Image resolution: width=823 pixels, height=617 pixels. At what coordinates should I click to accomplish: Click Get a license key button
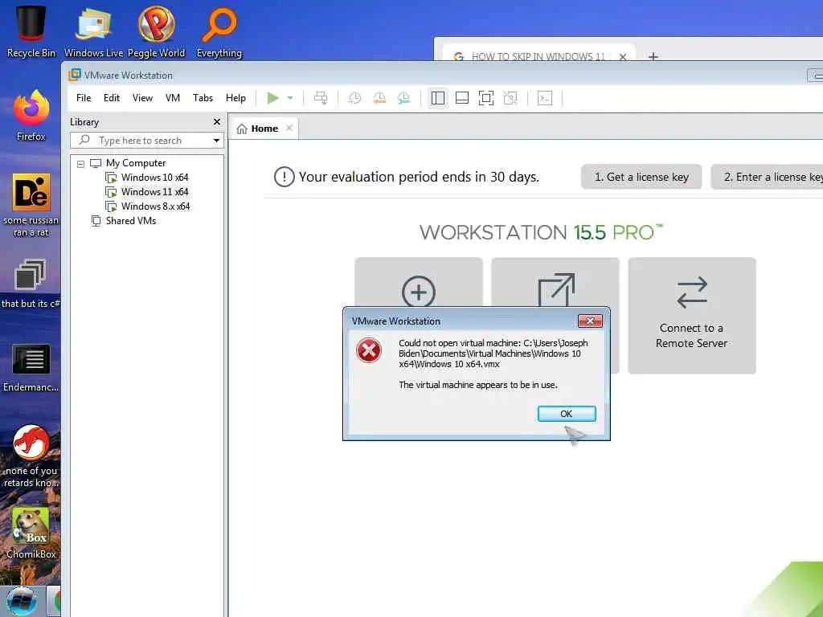[641, 177]
